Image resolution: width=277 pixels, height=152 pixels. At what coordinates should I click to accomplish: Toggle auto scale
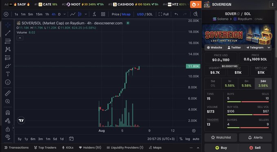(196, 139)
